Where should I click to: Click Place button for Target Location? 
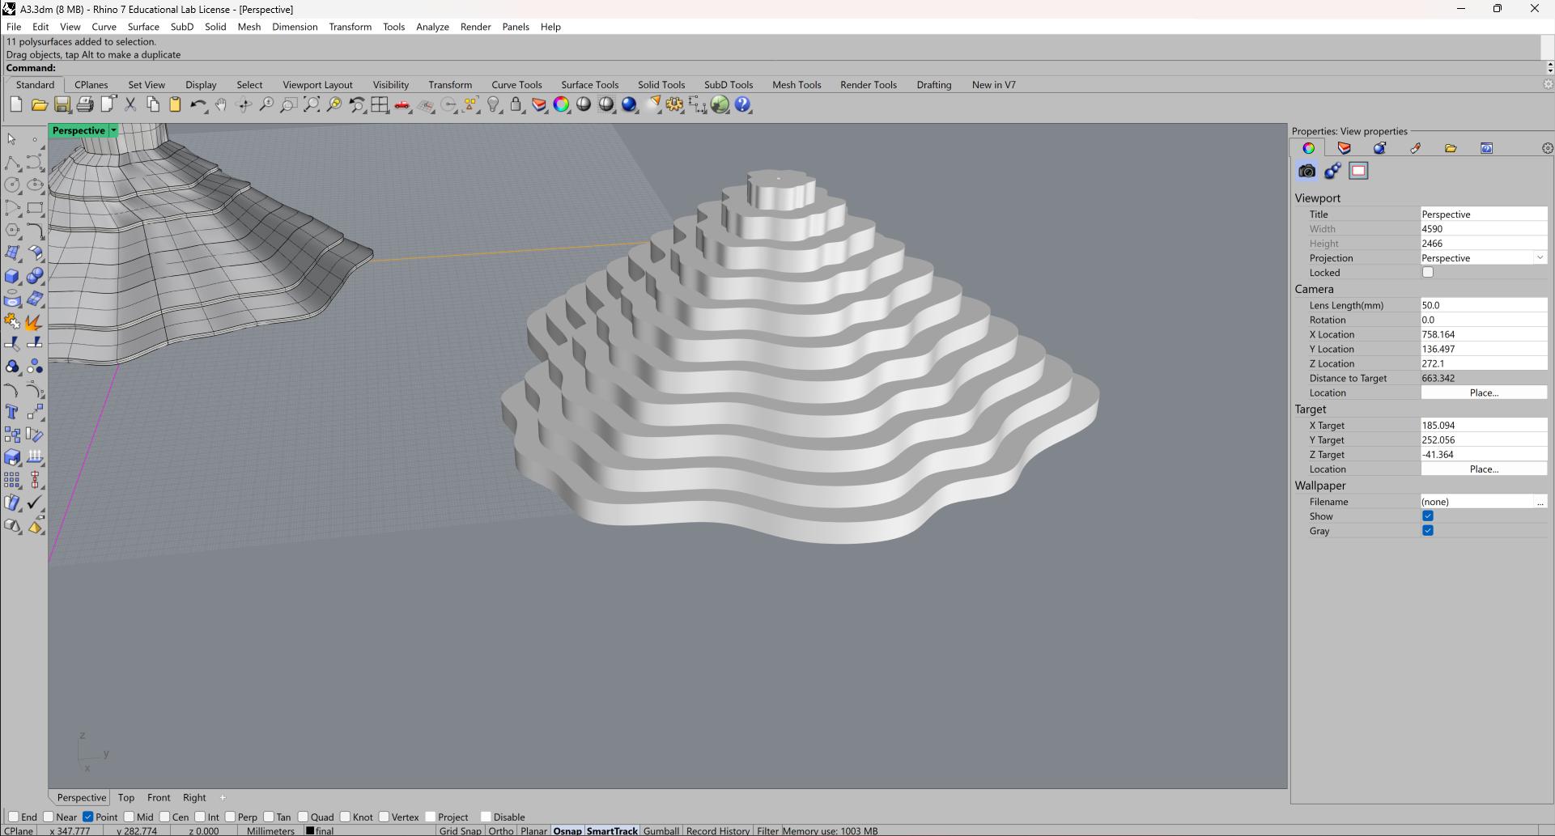click(1484, 469)
